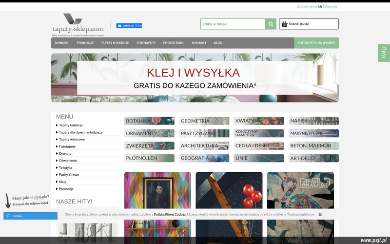This screenshot has height=244, width=390.
Task: Select the GEOGRAFIA category tile
Action: coord(204,158)
